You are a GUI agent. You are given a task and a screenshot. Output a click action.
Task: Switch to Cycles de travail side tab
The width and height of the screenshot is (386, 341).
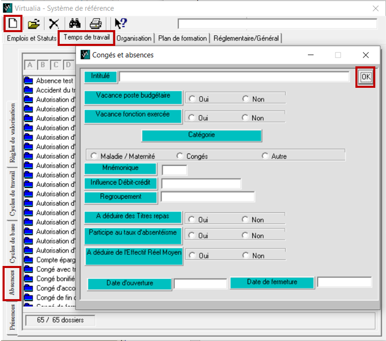12,193
